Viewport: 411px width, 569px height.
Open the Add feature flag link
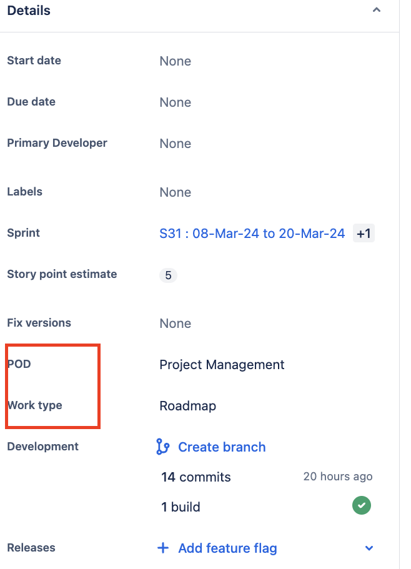click(227, 548)
